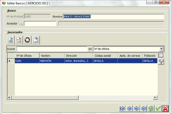Image resolution: width=171 pixels, height=114 pixels.
Task: Click the Apdo. de correos column header
Action: (x=130, y=56)
